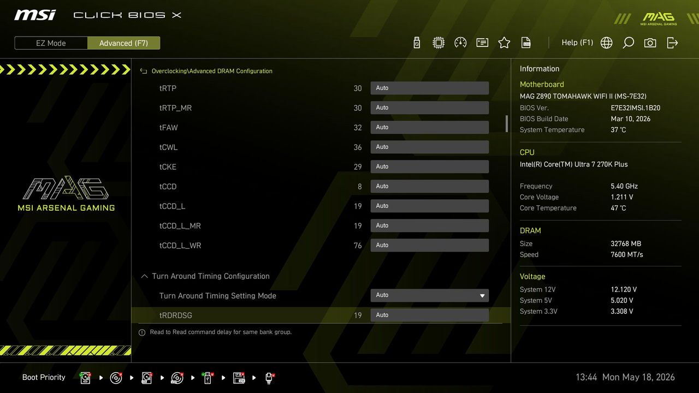The width and height of the screenshot is (699, 393).
Task: Click the tCWL Auto input field
Action: (x=429, y=147)
